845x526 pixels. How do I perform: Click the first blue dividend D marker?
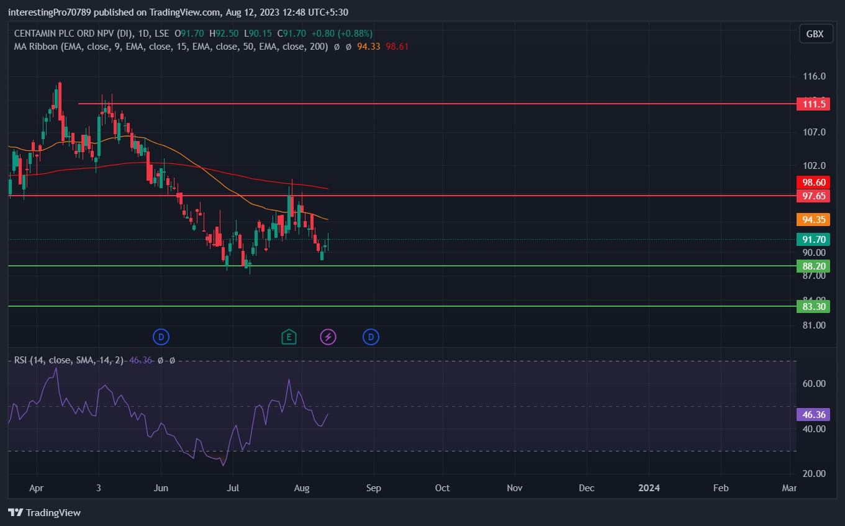point(161,337)
